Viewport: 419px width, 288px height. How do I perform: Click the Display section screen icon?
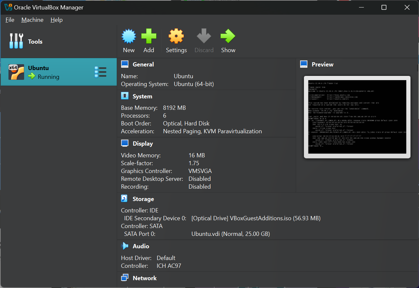(125, 143)
